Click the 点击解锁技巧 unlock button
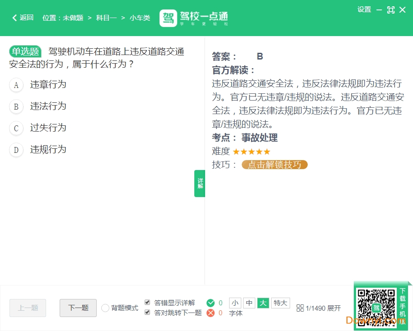413x331 pixels. pyautogui.click(x=274, y=165)
